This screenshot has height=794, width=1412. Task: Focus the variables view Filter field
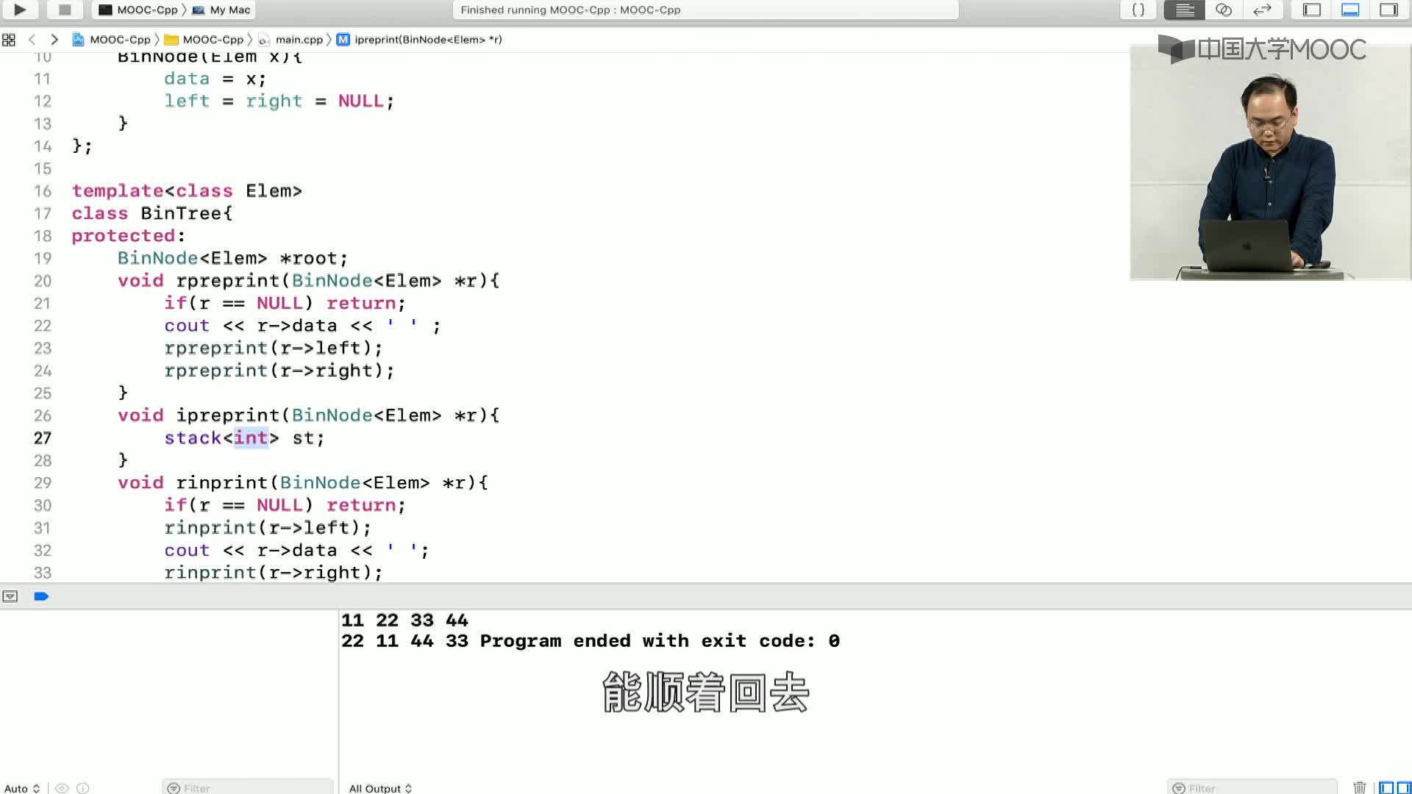248,788
